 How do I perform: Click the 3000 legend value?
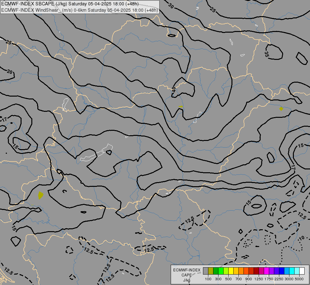click(289, 279)
